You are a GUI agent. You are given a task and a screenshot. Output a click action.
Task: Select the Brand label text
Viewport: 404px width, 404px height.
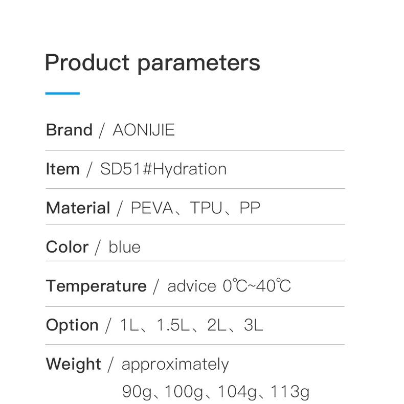(x=69, y=129)
